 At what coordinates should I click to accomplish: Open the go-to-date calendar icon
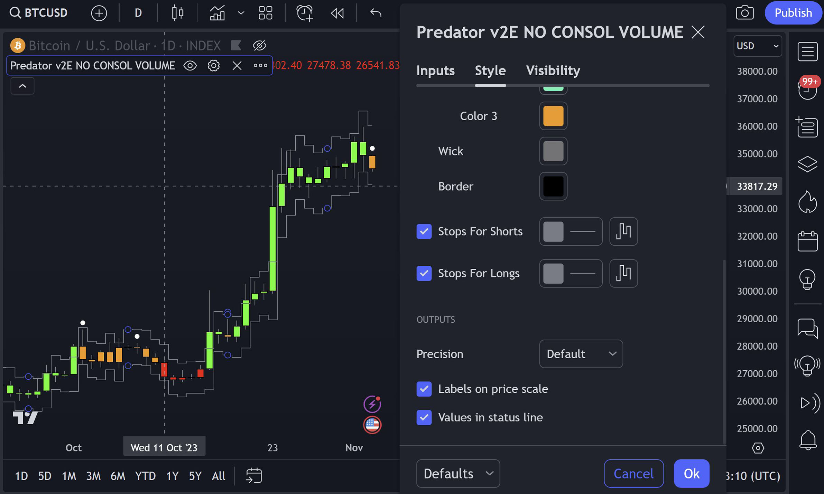[254, 476]
